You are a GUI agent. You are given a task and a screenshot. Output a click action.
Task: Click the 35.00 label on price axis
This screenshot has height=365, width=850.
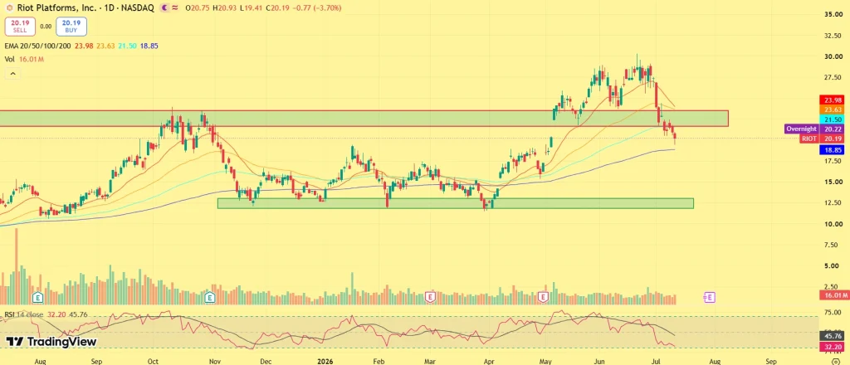[x=833, y=15]
